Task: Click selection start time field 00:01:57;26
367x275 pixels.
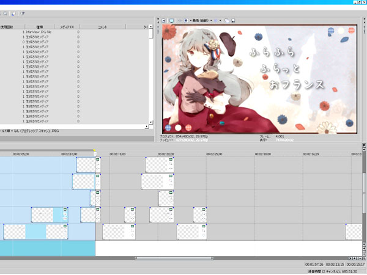Action: point(314,264)
